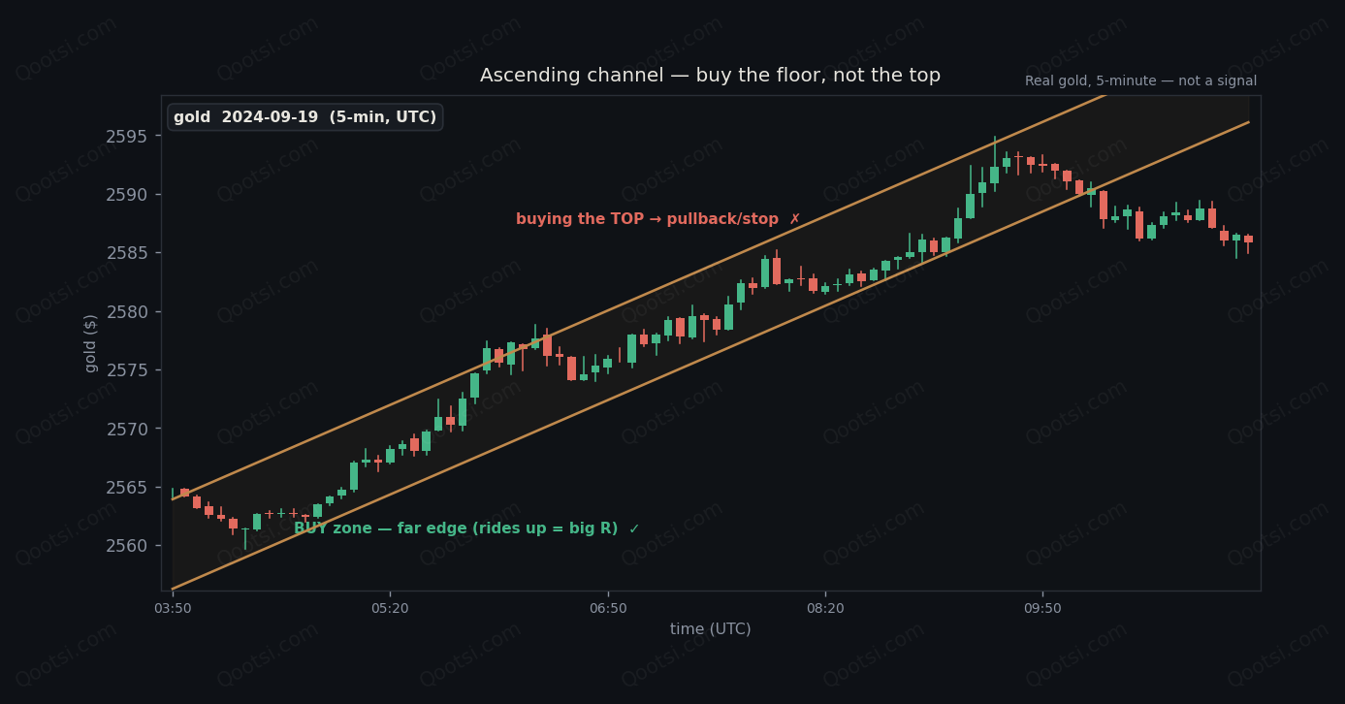Click the 2560 price axis label
Screen dimensions: 1345x704
126,545
